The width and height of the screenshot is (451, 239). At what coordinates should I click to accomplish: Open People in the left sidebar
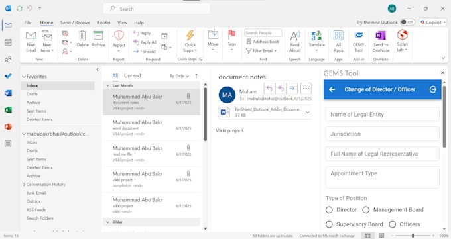[x=8, y=60]
